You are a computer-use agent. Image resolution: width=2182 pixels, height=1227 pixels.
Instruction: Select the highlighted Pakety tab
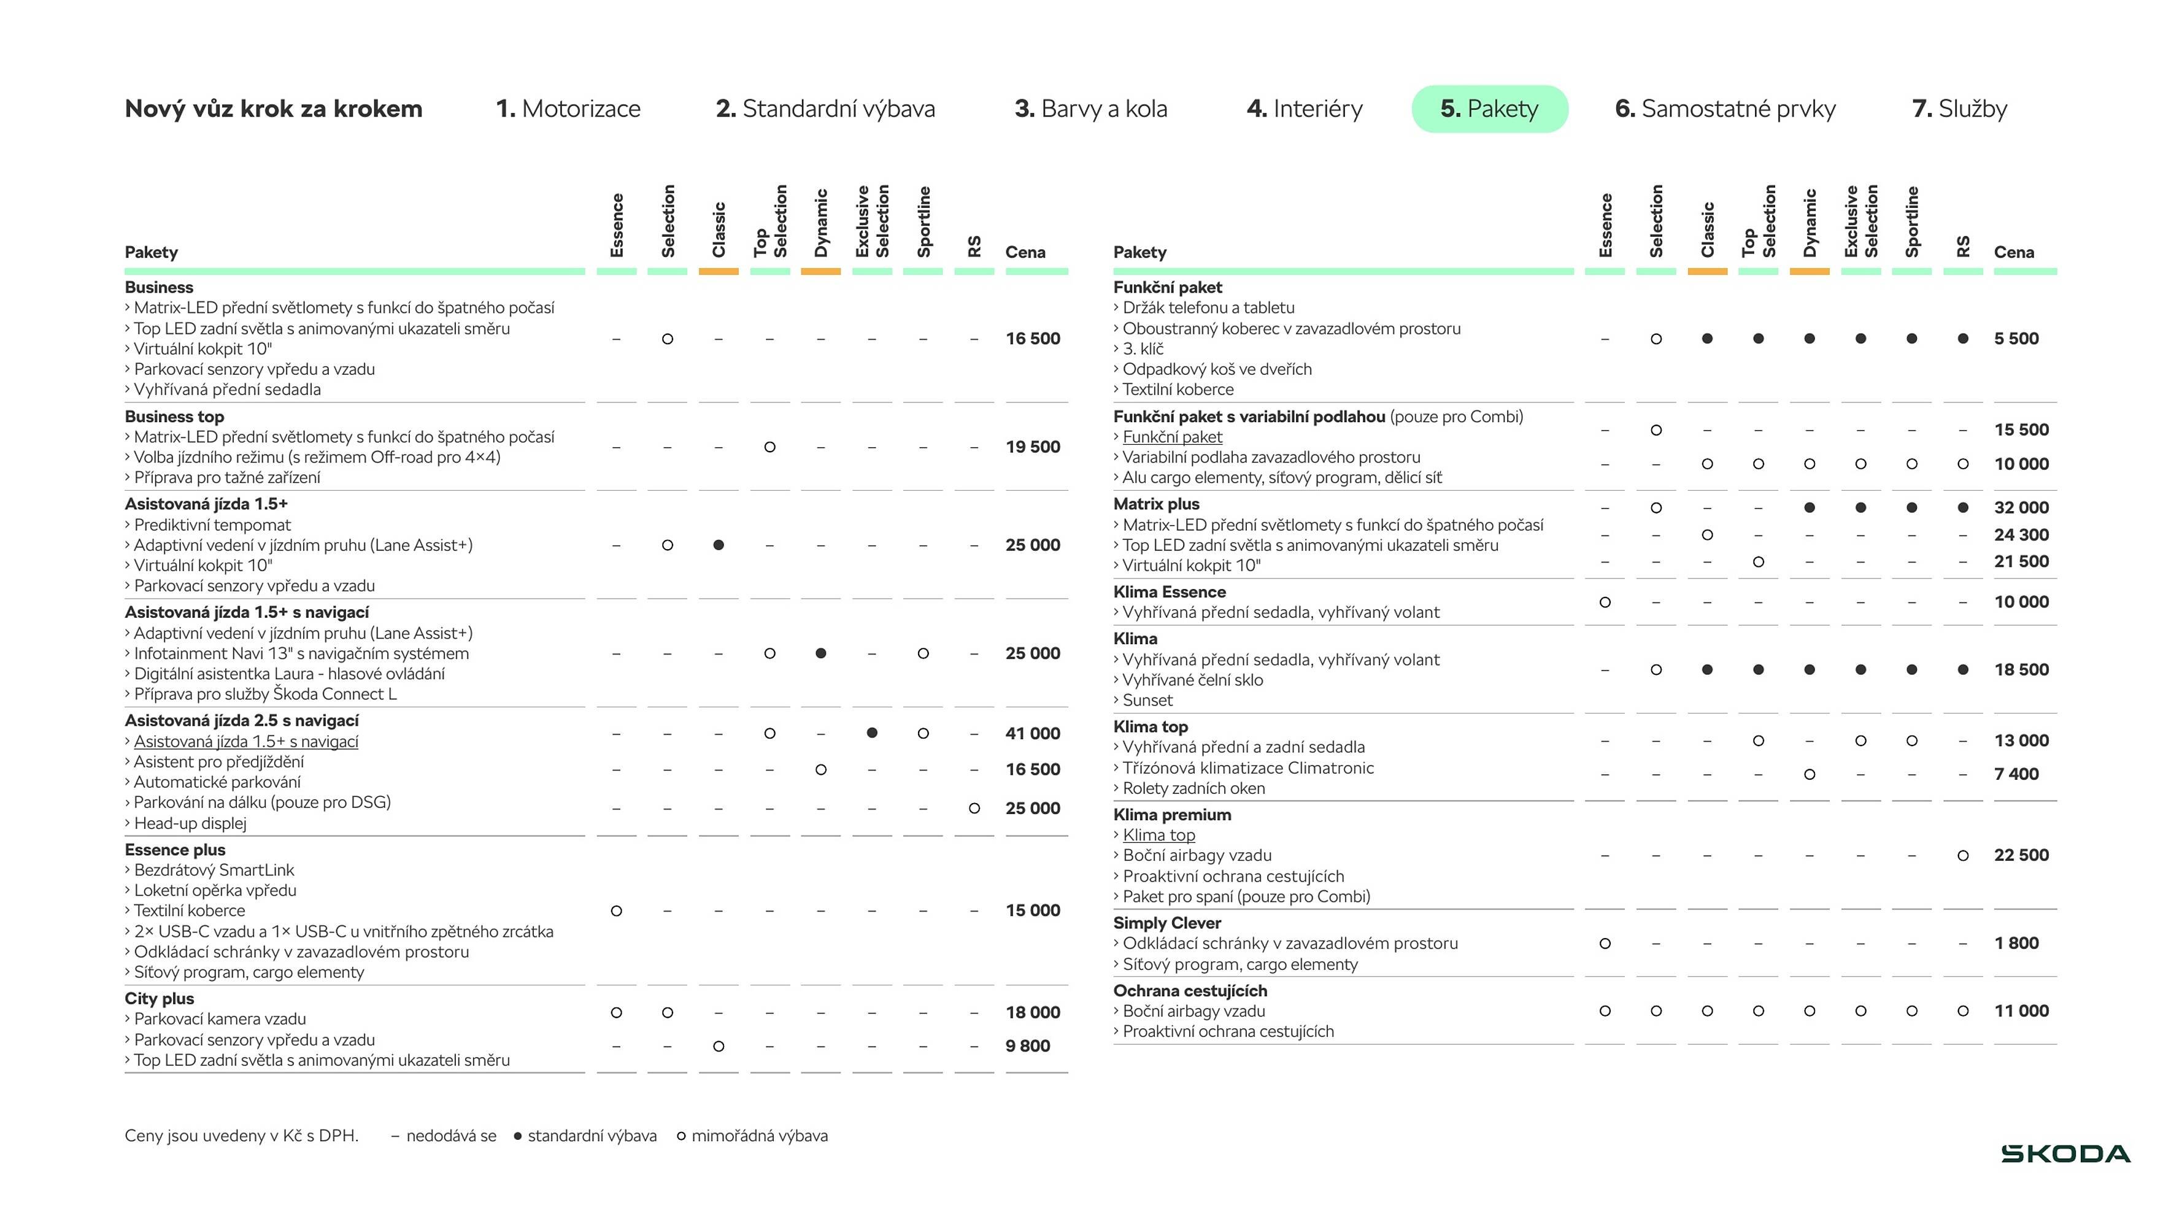[x=1489, y=109]
